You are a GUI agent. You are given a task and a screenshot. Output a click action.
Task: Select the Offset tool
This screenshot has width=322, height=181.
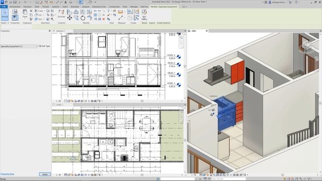point(76,12)
